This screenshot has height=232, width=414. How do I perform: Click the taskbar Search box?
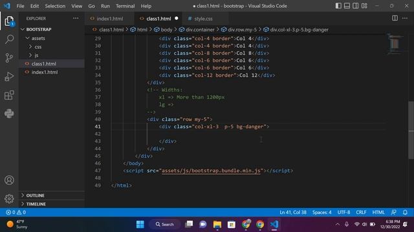165,224
